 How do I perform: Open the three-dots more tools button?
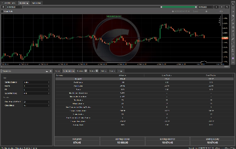tap(233, 62)
